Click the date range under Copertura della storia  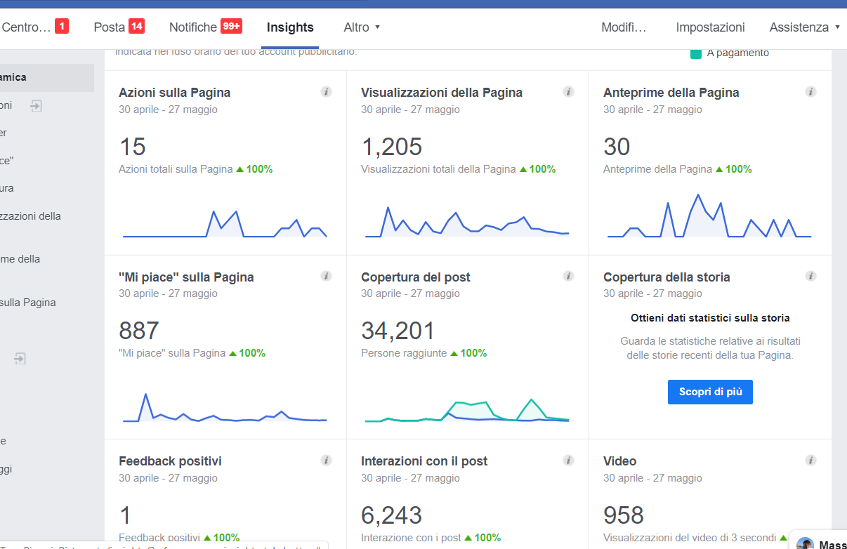pos(652,293)
